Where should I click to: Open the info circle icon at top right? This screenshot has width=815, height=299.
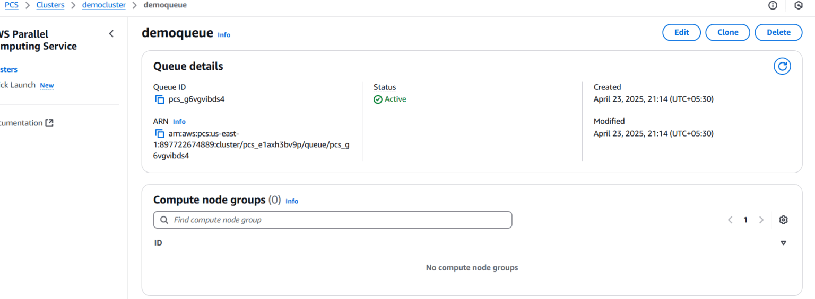tap(773, 5)
